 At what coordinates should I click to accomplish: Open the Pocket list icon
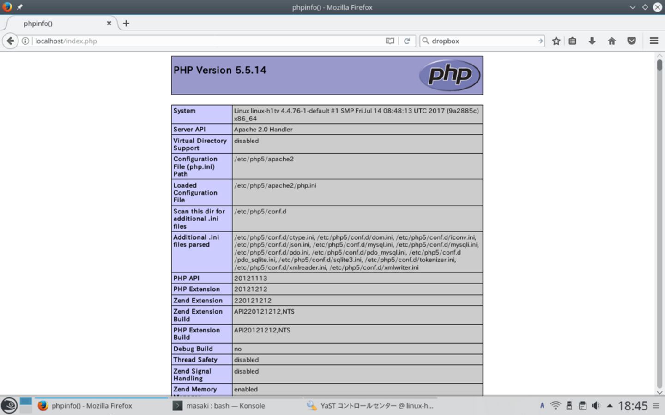pos(632,41)
